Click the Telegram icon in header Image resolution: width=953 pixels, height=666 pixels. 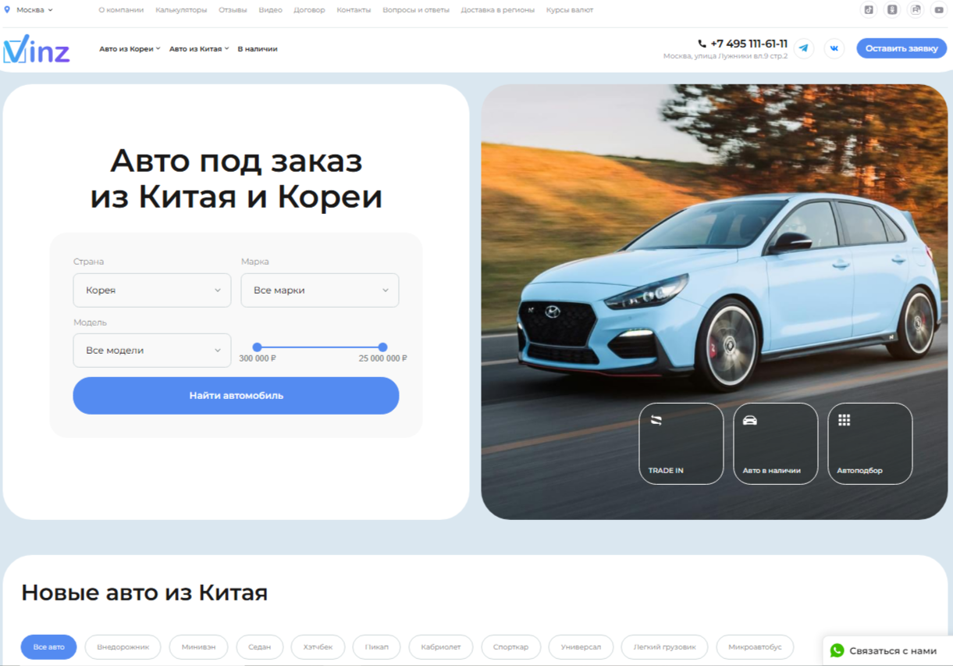click(804, 48)
